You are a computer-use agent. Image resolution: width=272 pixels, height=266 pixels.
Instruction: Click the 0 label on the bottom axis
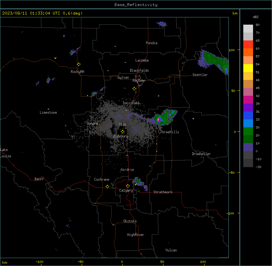pyautogui.click(x=122, y=262)
